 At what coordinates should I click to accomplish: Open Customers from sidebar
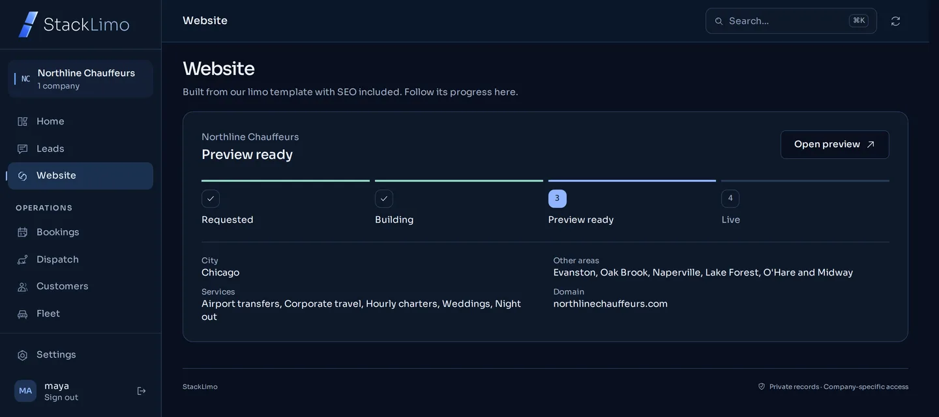tap(80, 287)
